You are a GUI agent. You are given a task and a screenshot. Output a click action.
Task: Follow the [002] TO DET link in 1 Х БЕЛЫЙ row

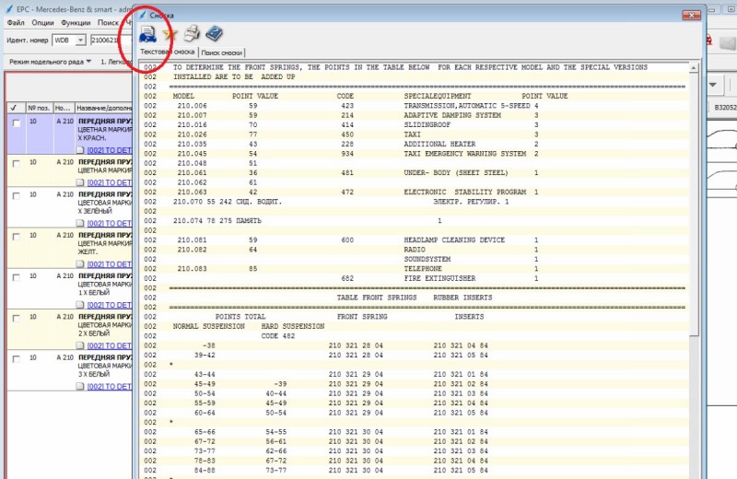[x=110, y=305]
